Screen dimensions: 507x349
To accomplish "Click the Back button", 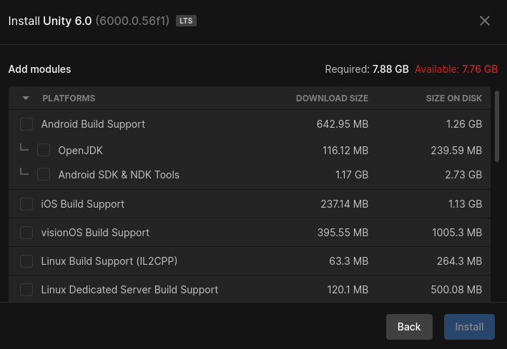I will tap(409, 327).
